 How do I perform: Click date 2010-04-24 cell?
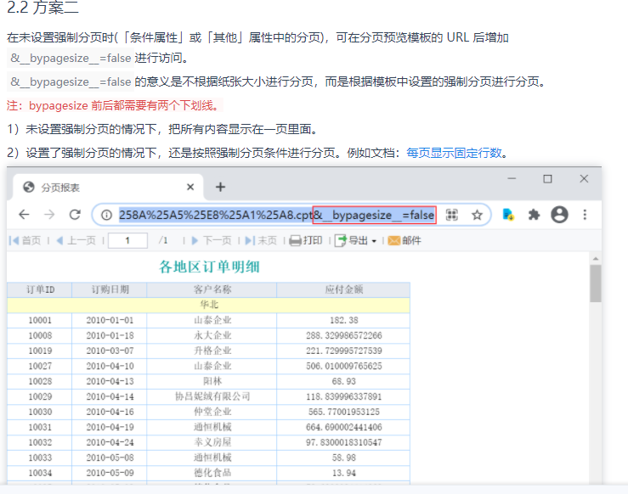point(110,442)
